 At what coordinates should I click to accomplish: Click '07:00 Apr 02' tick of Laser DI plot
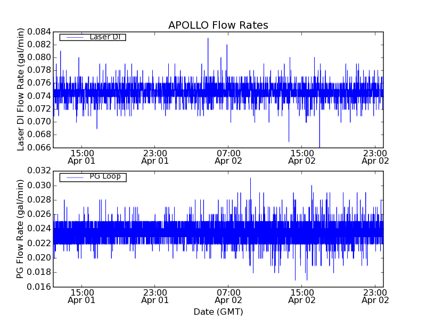tap(228, 157)
